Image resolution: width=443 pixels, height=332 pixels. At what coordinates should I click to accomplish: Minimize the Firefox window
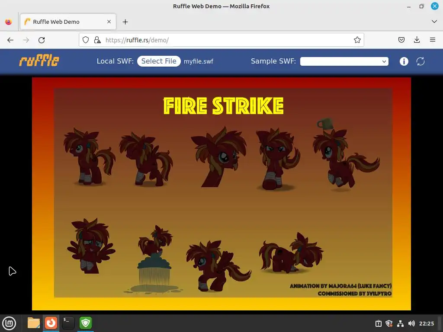pos(409,6)
